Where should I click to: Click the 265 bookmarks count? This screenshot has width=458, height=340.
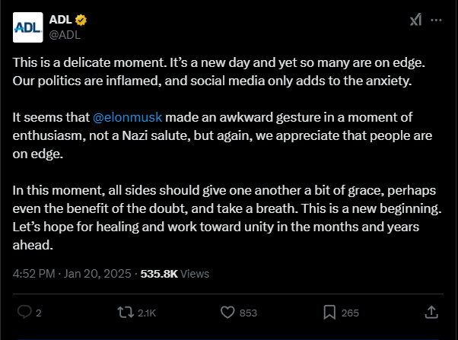point(350,313)
